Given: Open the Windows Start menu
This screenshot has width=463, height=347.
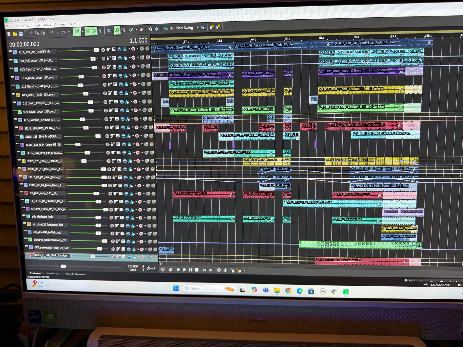Looking at the screenshot, I should 176,288.
